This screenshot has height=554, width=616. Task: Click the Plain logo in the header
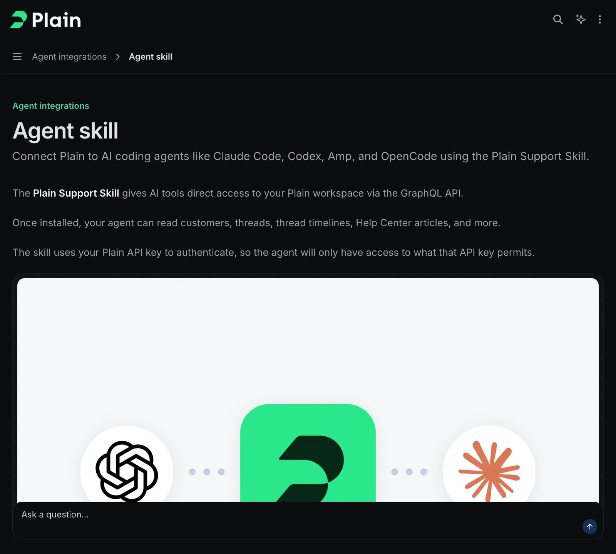click(45, 20)
